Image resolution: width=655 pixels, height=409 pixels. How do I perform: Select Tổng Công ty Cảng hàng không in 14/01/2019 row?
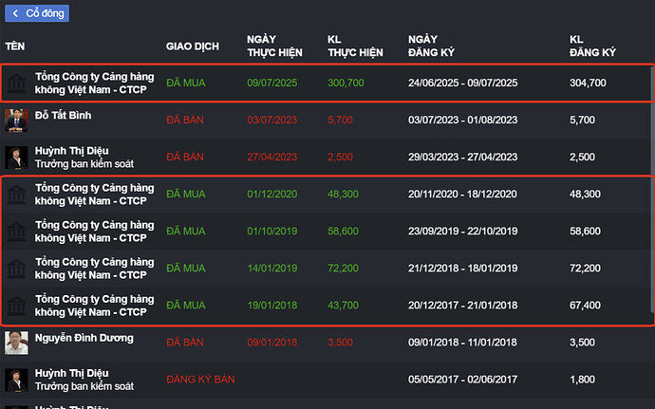94,269
